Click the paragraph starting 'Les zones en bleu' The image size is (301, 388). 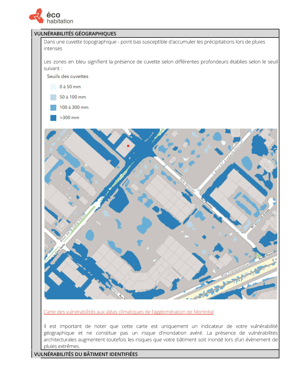click(x=161, y=65)
